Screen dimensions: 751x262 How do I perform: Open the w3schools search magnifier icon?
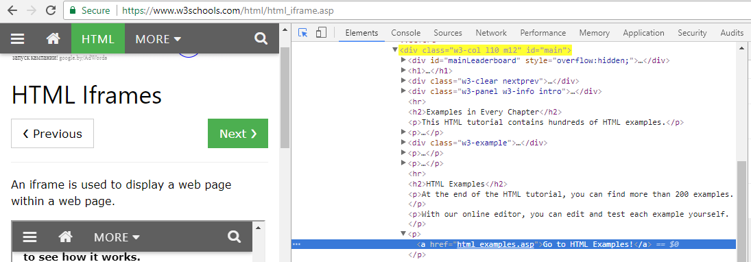point(261,38)
